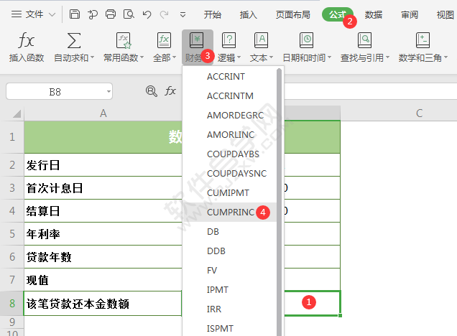The width and height of the screenshot is (457, 336).
Task: Expand the Name Box dropdown arrow
Action: click(x=109, y=92)
